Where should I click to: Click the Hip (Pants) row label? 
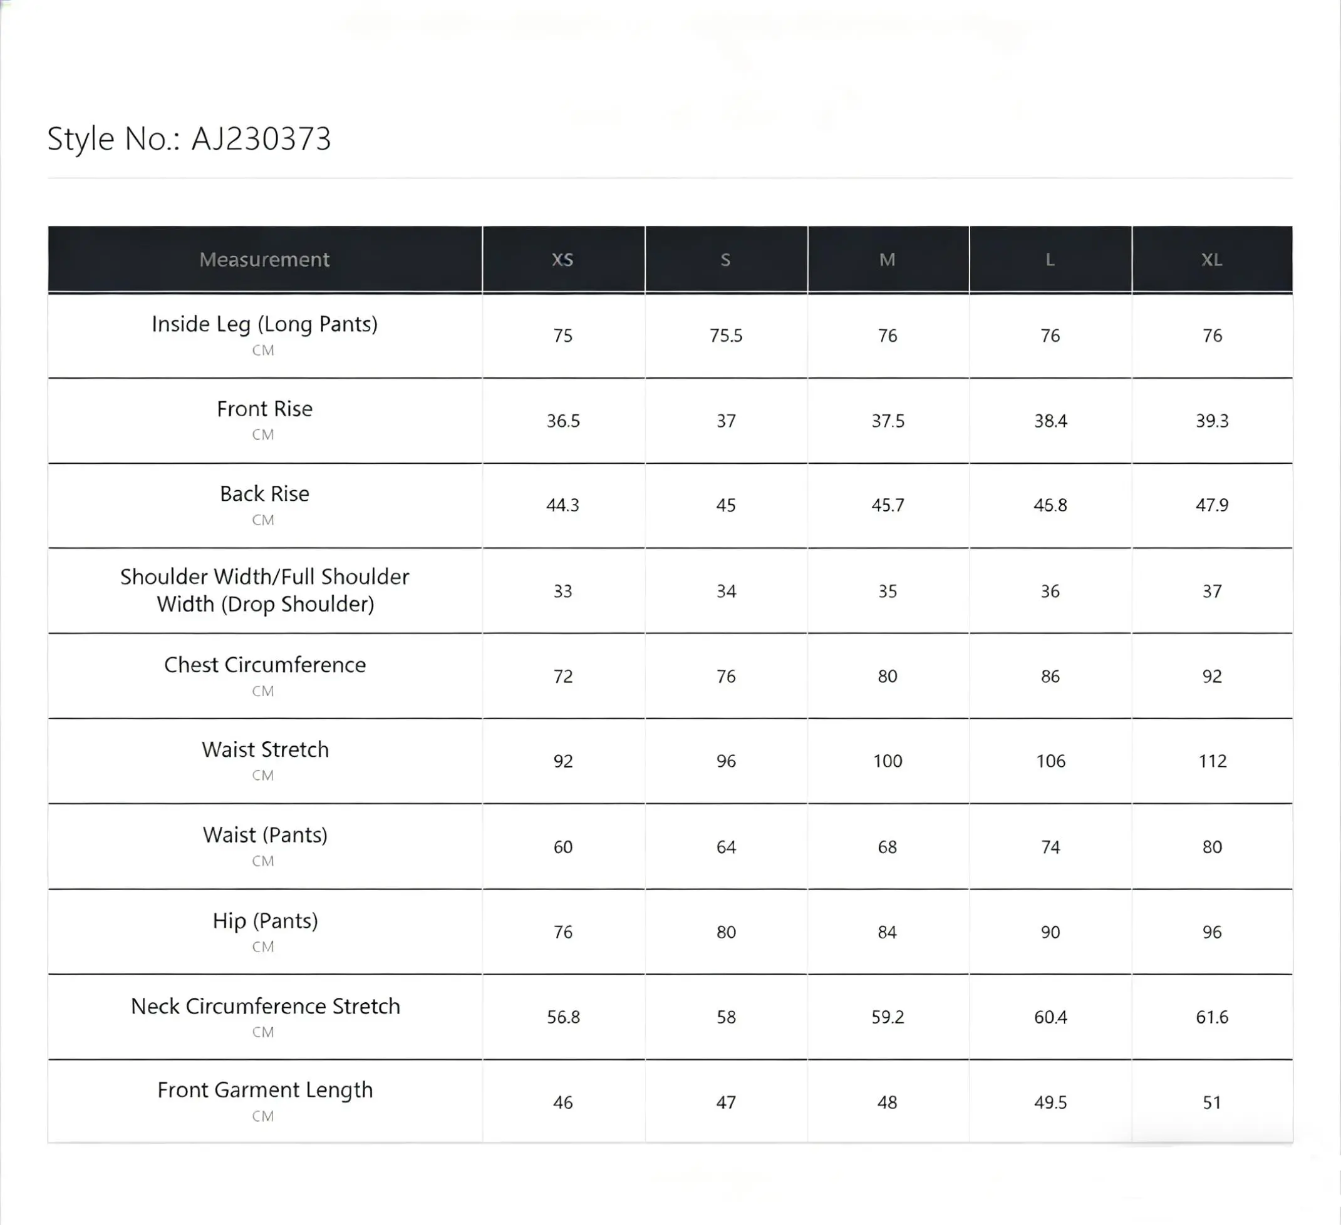pyautogui.click(x=265, y=921)
